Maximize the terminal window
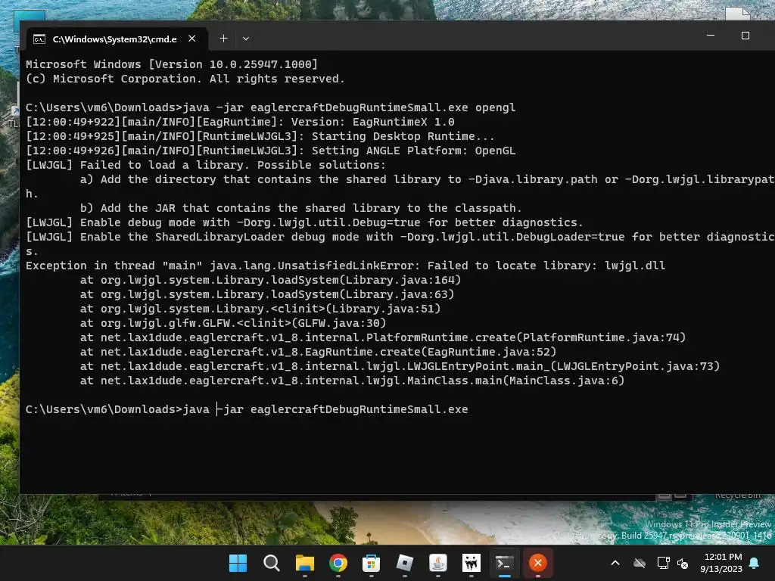Screen dimensions: 775x581 (745, 36)
